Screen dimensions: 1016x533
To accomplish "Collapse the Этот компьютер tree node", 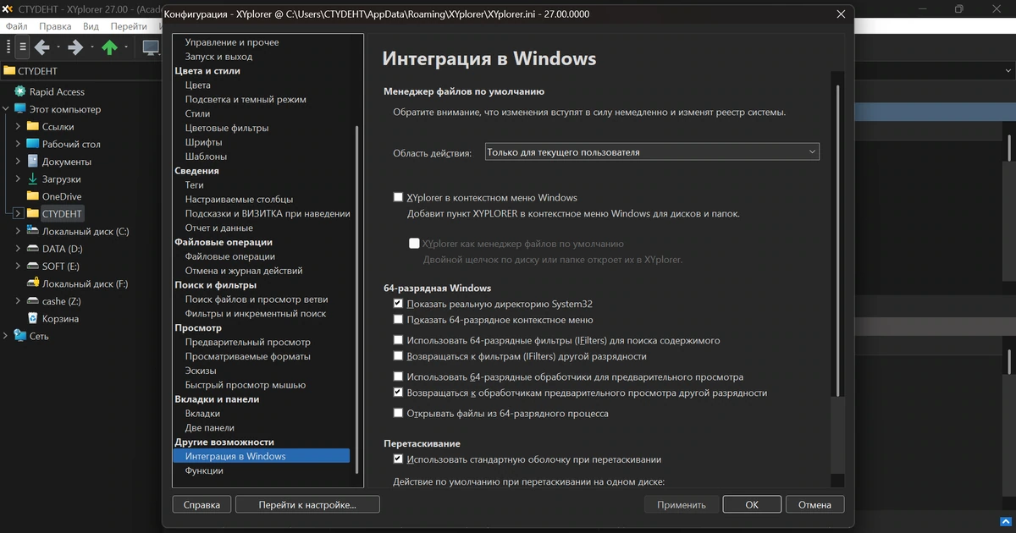I will click(6, 109).
